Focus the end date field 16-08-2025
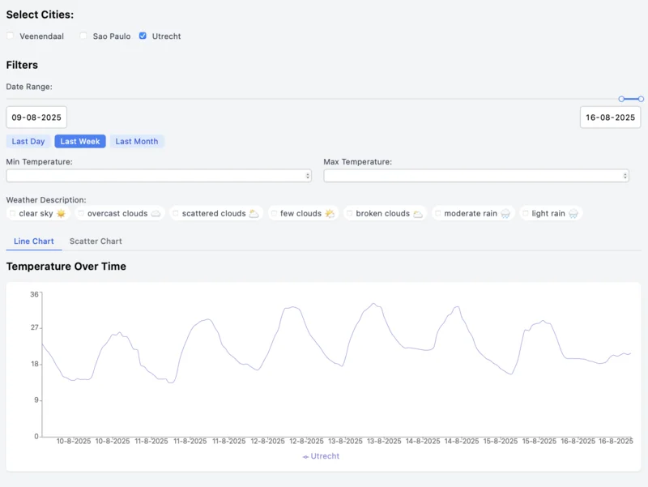Viewport: 648px width, 487px height. click(610, 117)
